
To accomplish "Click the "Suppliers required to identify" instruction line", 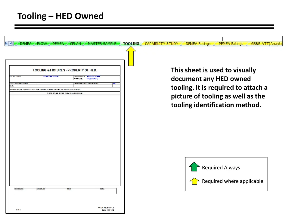I will coord(45,89).
